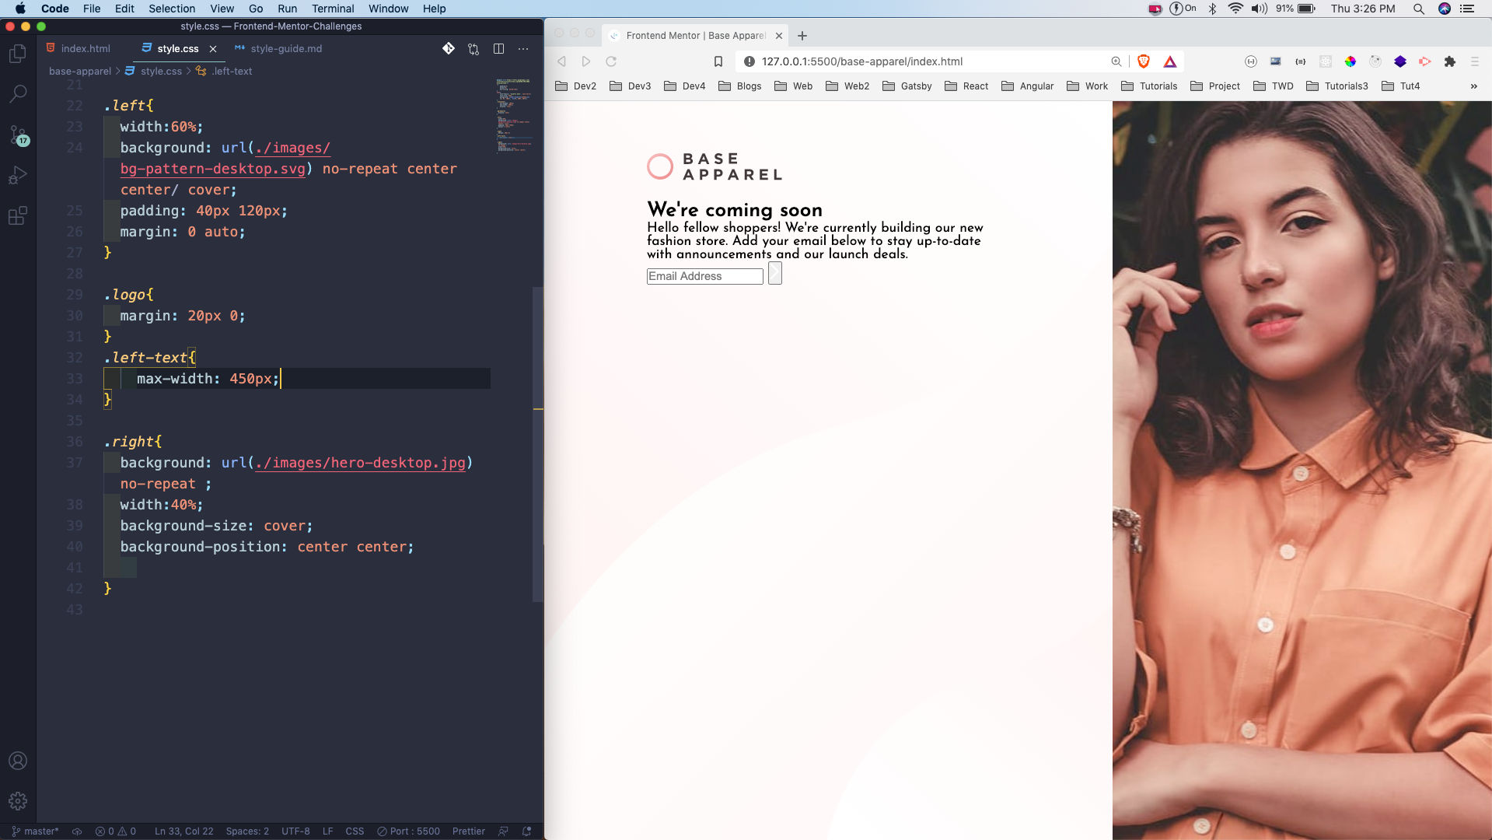Image resolution: width=1492 pixels, height=840 pixels.
Task: Toggle Live Server at Port : 5500
Action: (x=408, y=831)
